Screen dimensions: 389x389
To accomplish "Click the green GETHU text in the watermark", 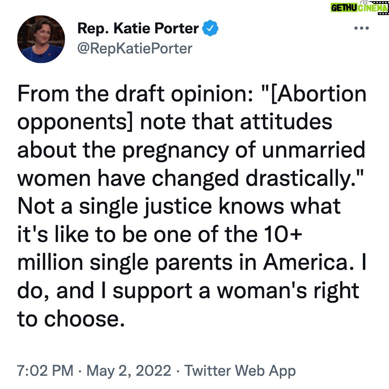I will coord(344,8).
